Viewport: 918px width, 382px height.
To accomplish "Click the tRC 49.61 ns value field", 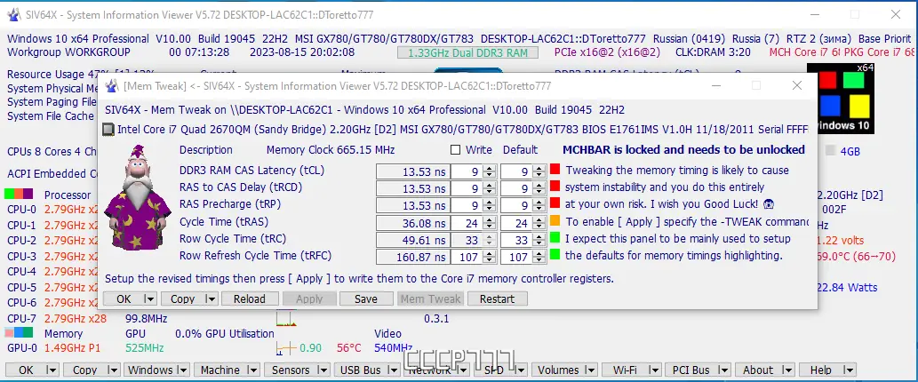I will point(412,240).
